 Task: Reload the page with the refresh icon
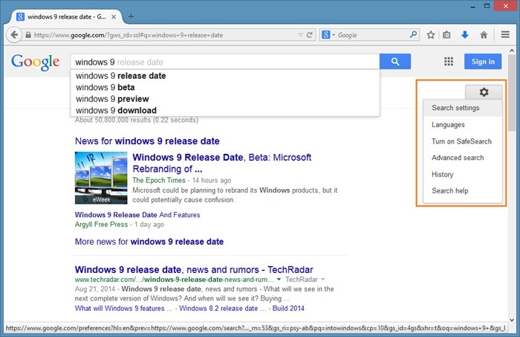[310, 35]
